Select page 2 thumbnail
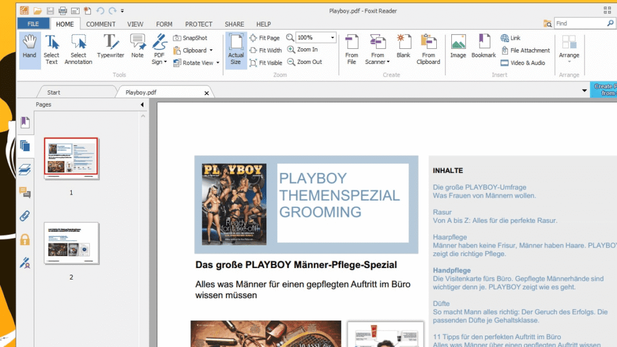The width and height of the screenshot is (617, 347). point(71,243)
